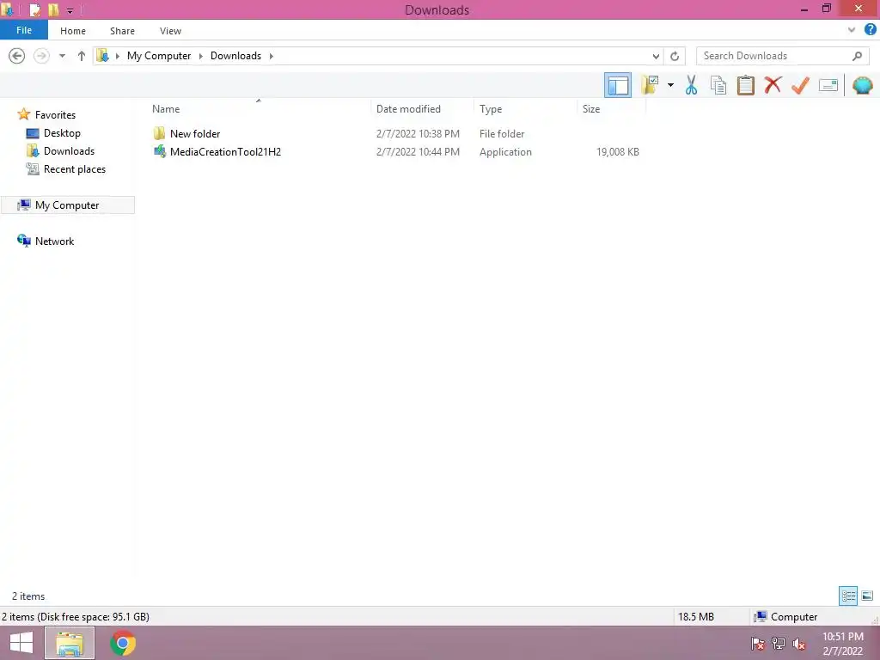Screen dimensions: 880x660
Task: Switch to Large icons view button
Action: point(867,596)
